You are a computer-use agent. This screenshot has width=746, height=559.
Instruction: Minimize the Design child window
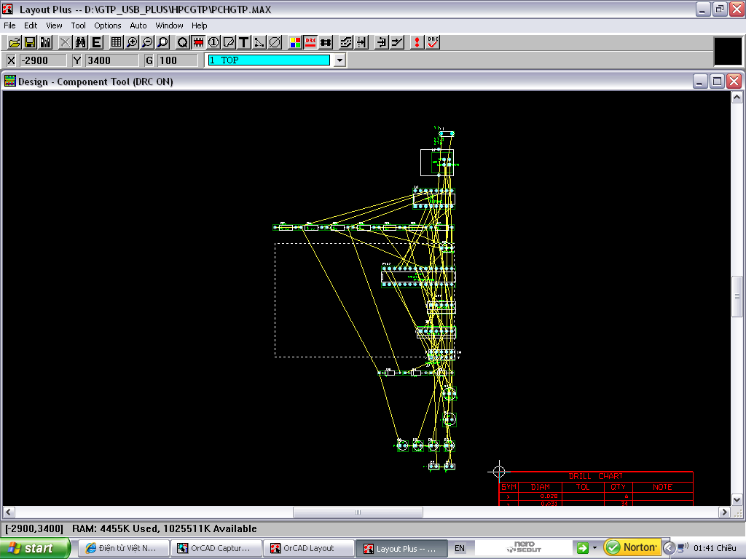(700, 82)
